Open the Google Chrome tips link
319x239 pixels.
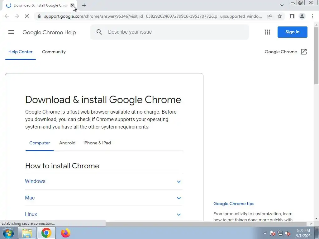[x=234, y=204]
